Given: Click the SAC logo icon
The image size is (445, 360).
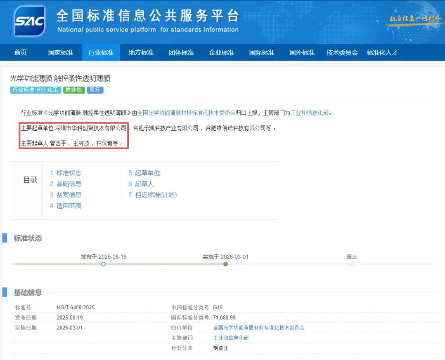Looking at the screenshot, I should [29, 21].
